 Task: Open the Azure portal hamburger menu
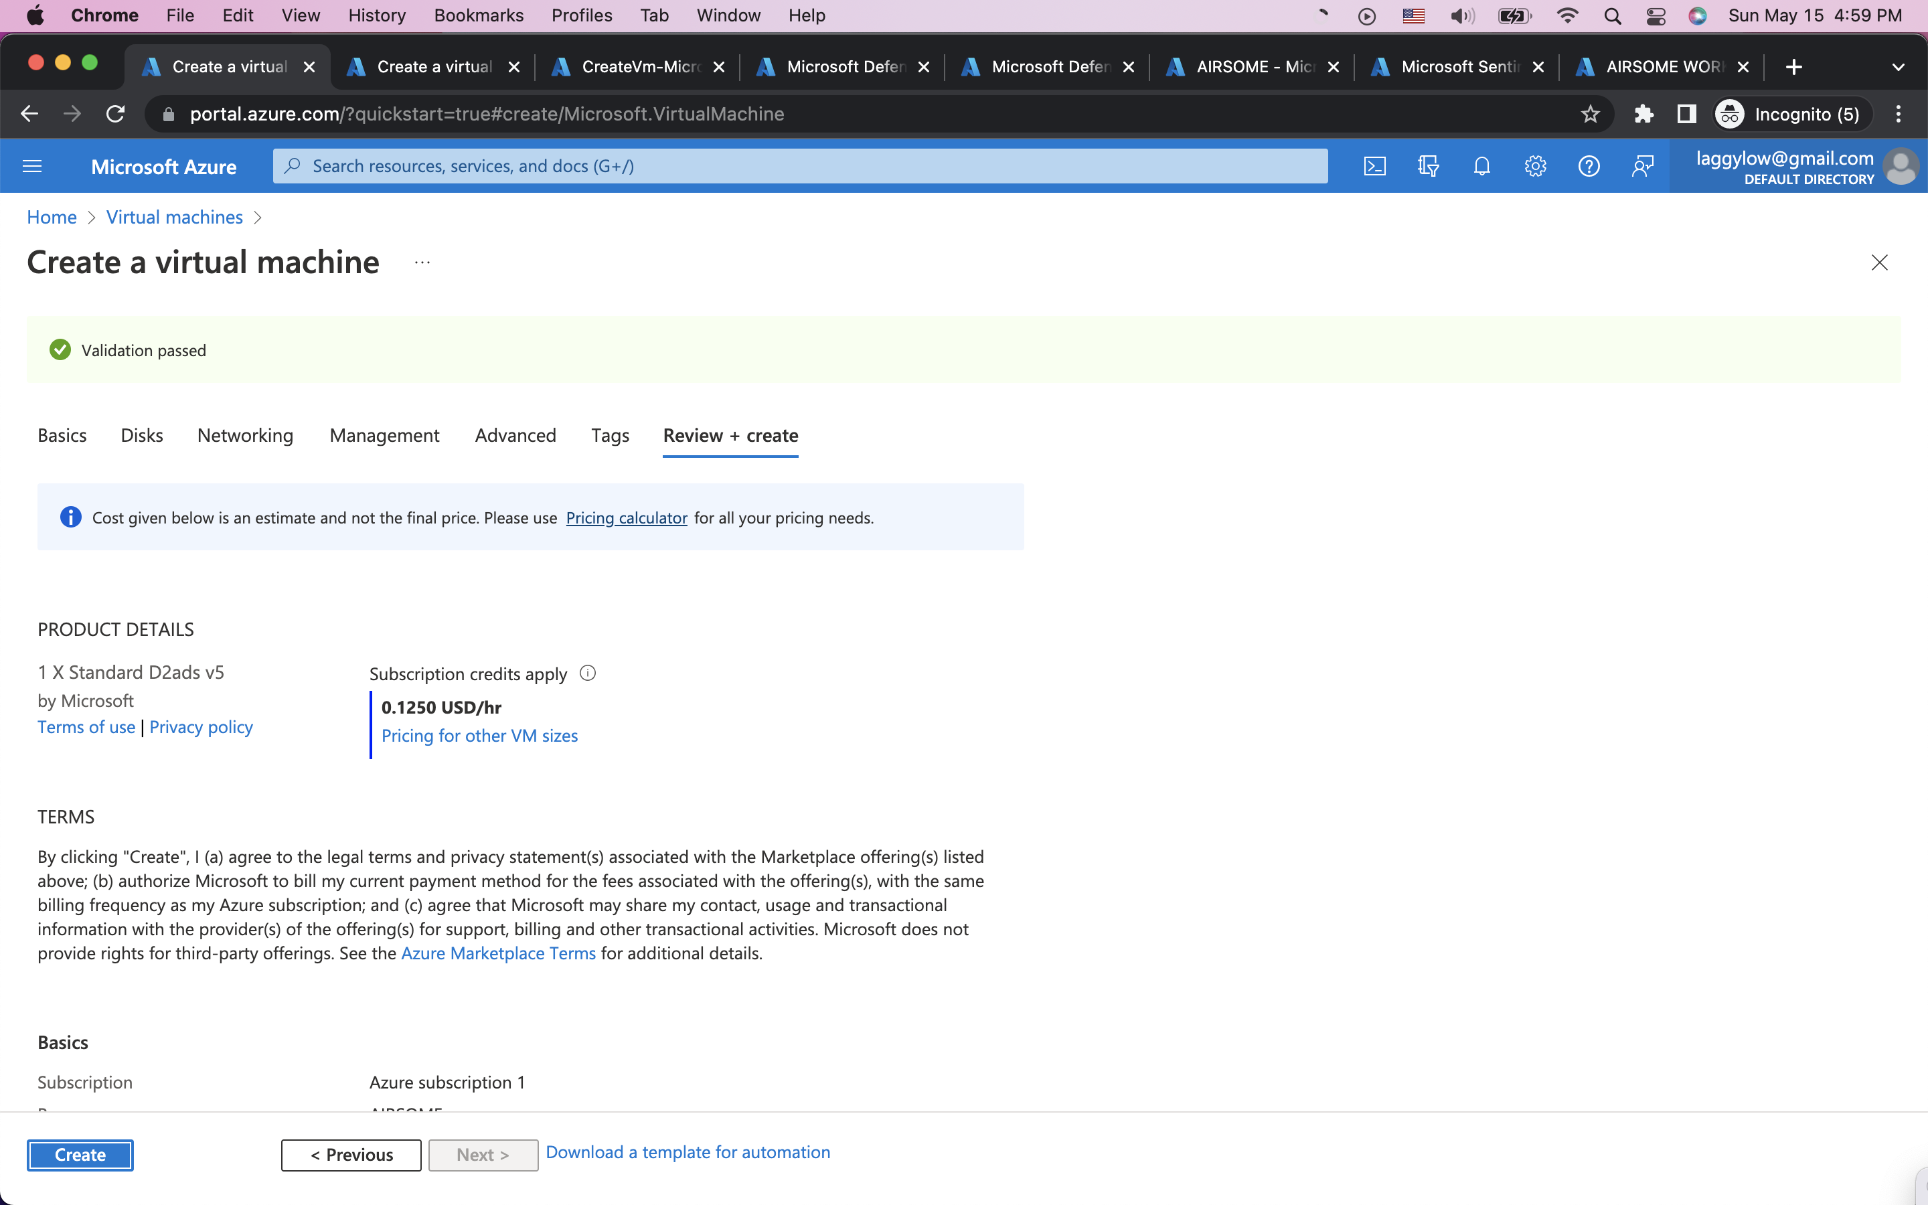point(32,166)
